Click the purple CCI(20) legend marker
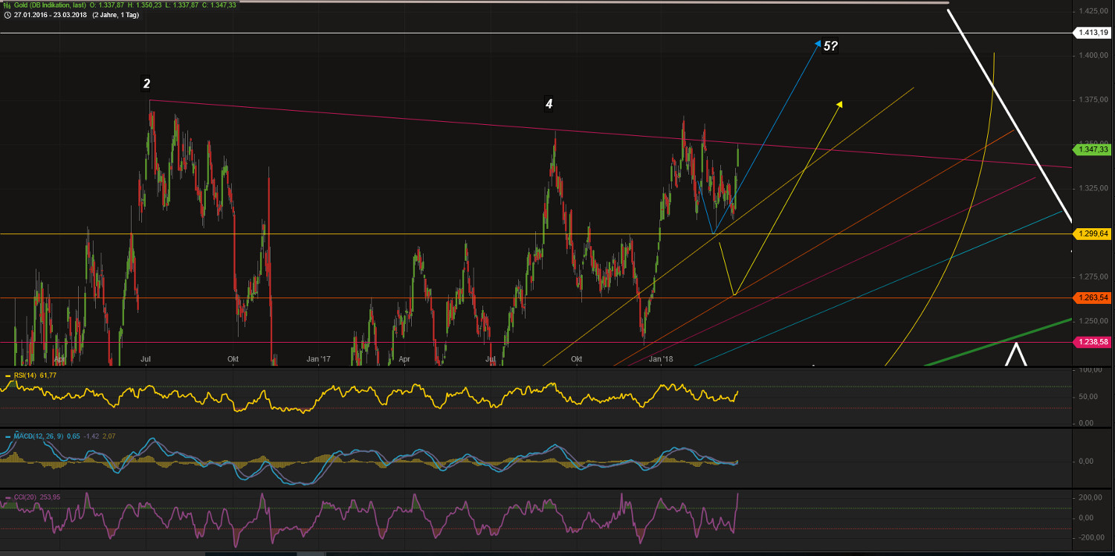Screen dimensions: 1115x556 pos(8,497)
